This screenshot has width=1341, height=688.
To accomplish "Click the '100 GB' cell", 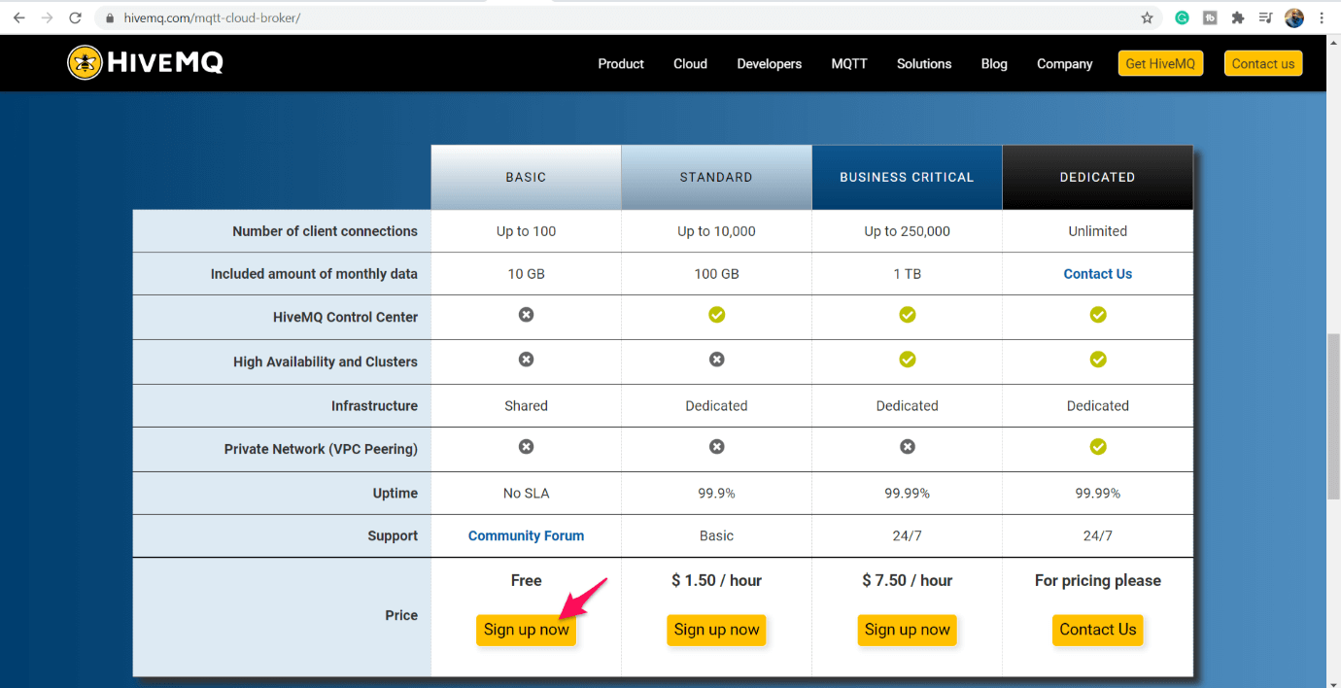I will [716, 274].
